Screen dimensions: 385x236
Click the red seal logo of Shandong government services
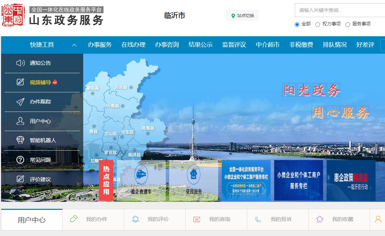(x=13, y=15)
